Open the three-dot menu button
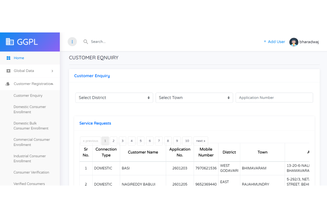The image size is (327, 218). (72, 42)
